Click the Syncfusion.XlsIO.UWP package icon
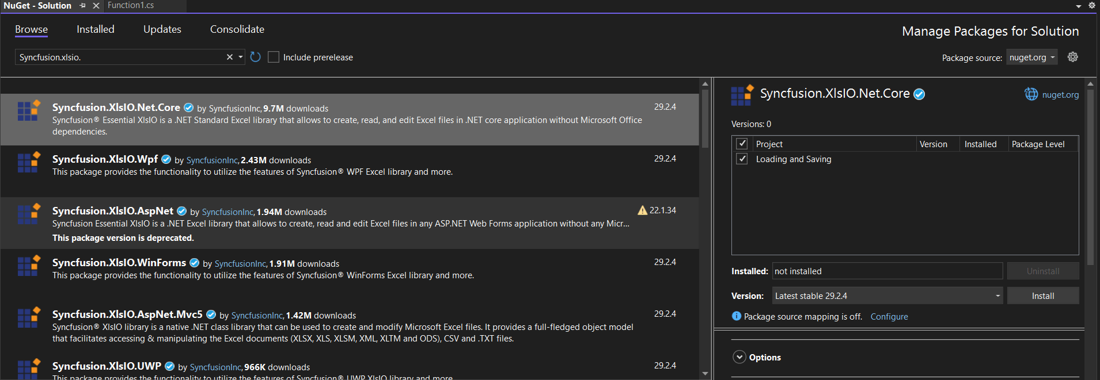 [x=28, y=369]
